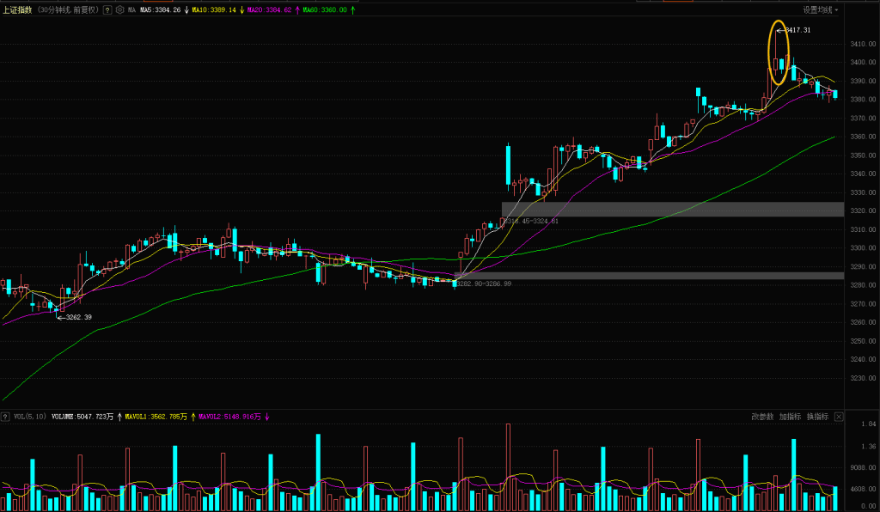The width and height of the screenshot is (880, 512).
Task: Select the MA60:3360.00 value
Action: pos(325,9)
